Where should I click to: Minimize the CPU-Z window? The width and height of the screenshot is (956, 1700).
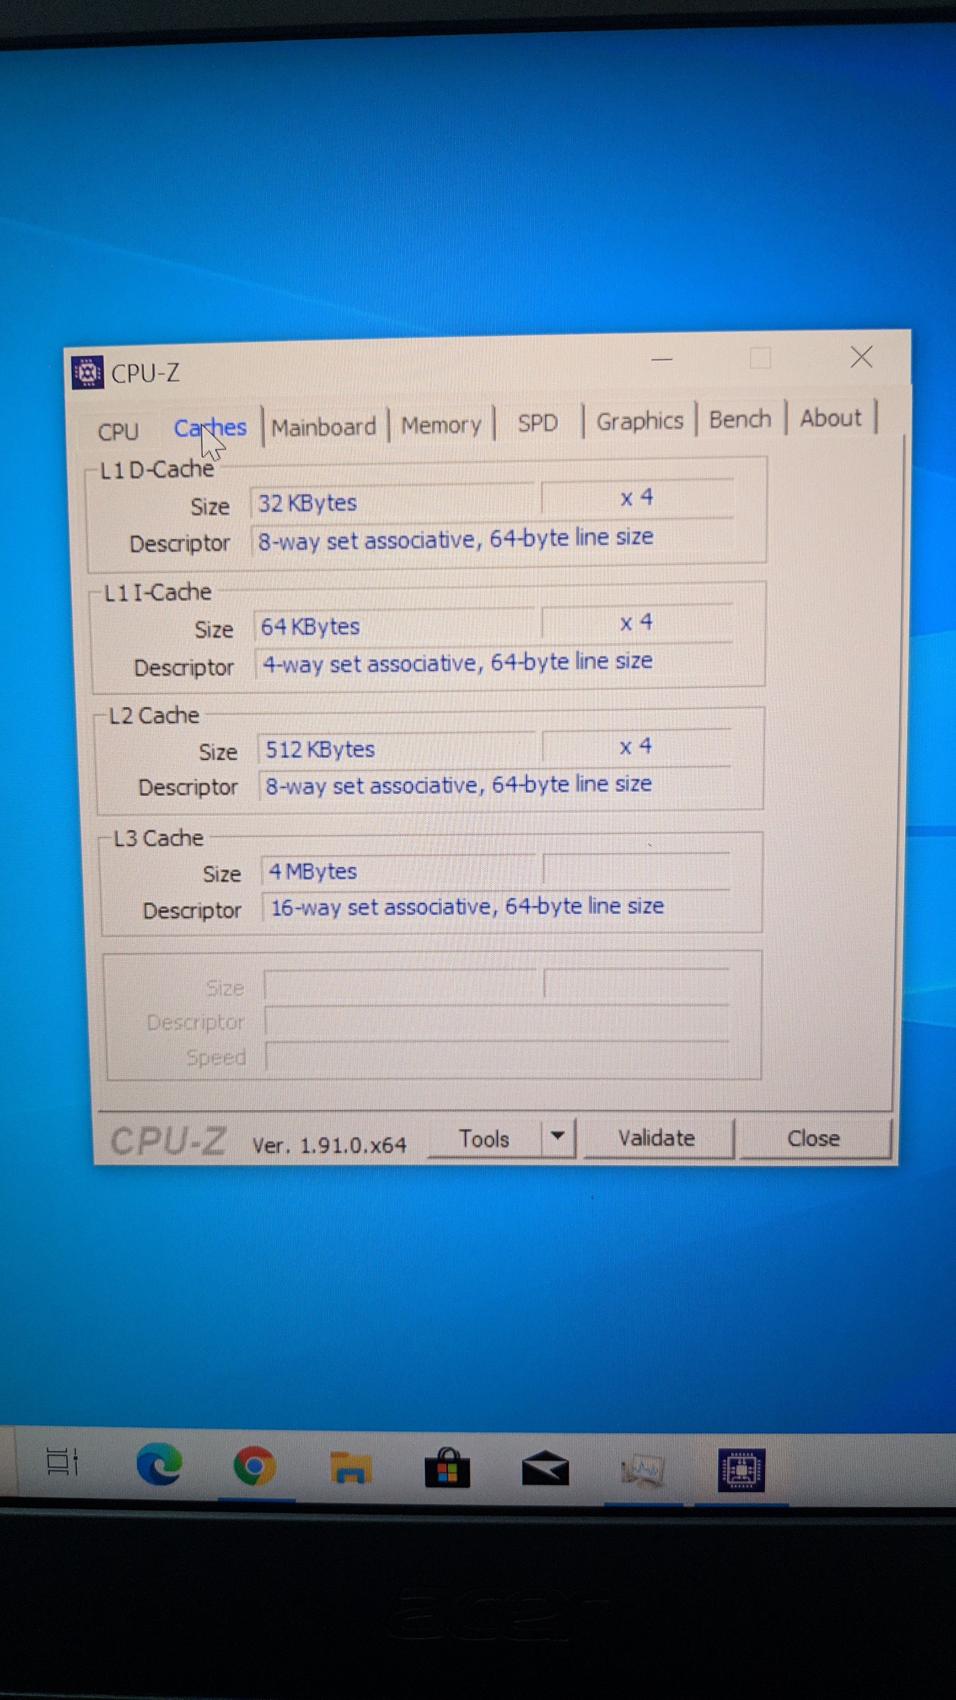(x=662, y=360)
